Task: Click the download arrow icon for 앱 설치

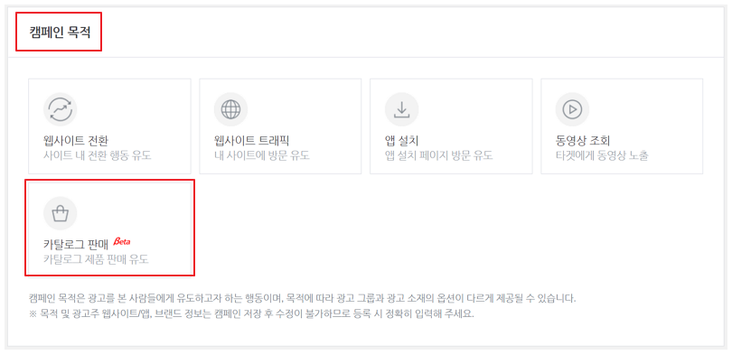Action: click(401, 109)
